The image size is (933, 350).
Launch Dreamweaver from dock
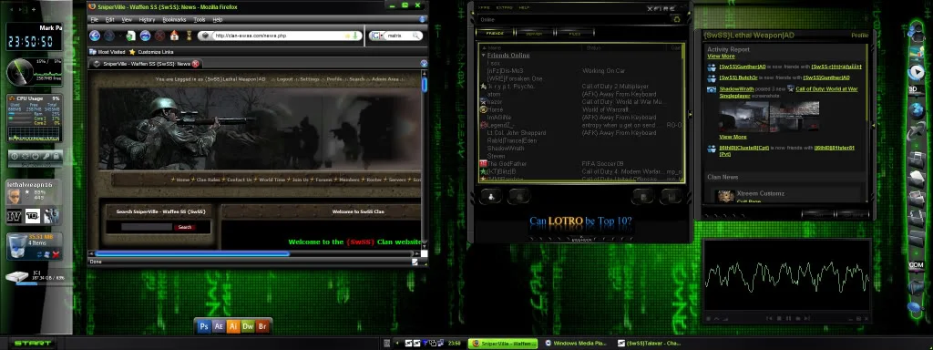[x=248, y=325]
